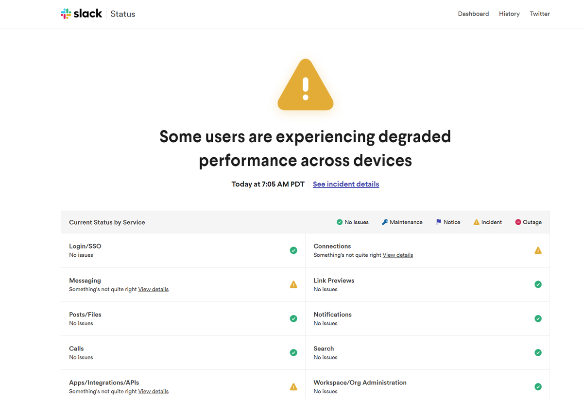Click 'No issues' text under Login/SSO
This screenshot has height=399, width=583.
[81, 255]
